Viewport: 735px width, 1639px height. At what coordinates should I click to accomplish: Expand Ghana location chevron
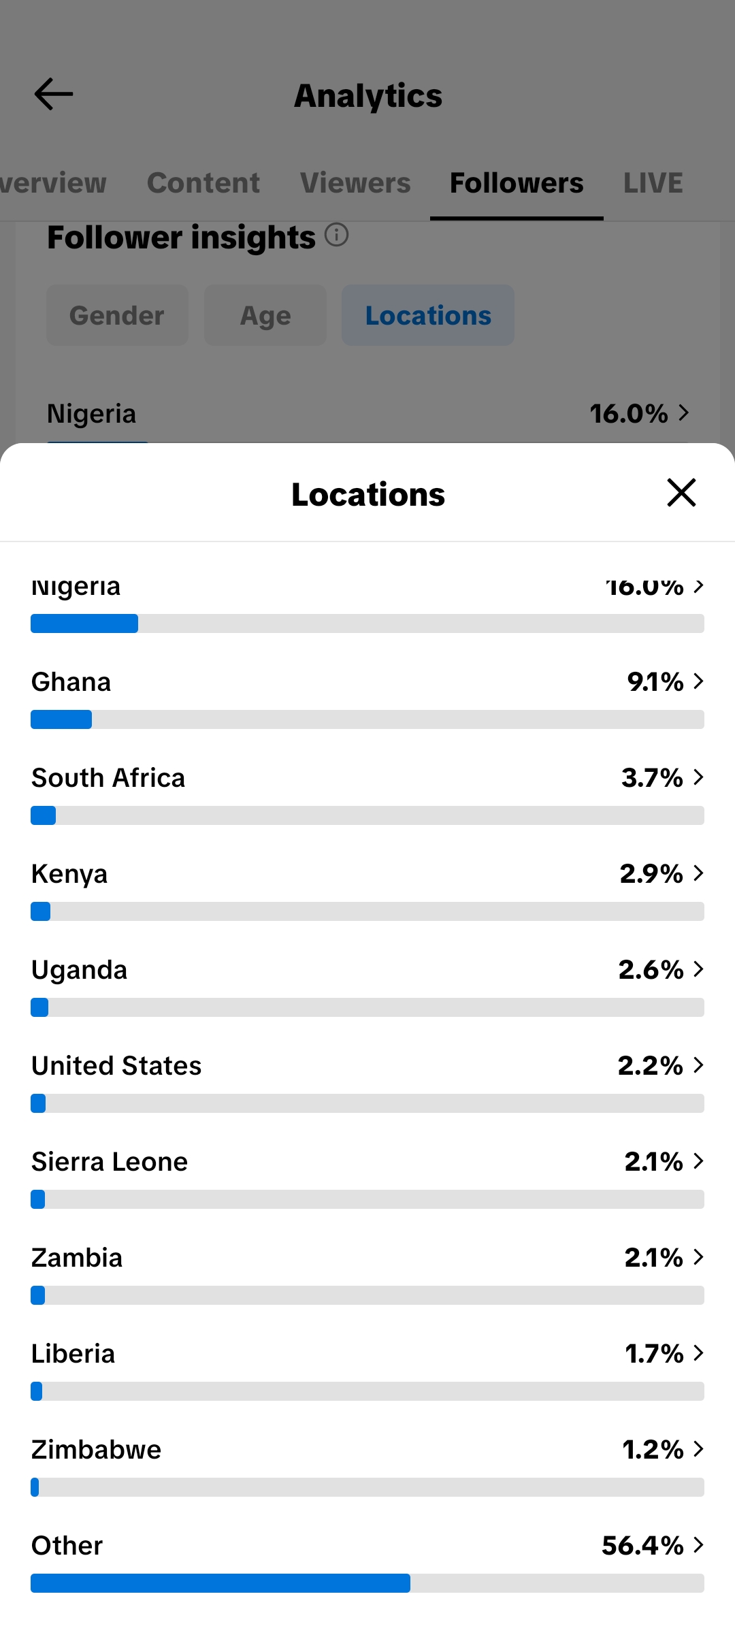point(698,681)
